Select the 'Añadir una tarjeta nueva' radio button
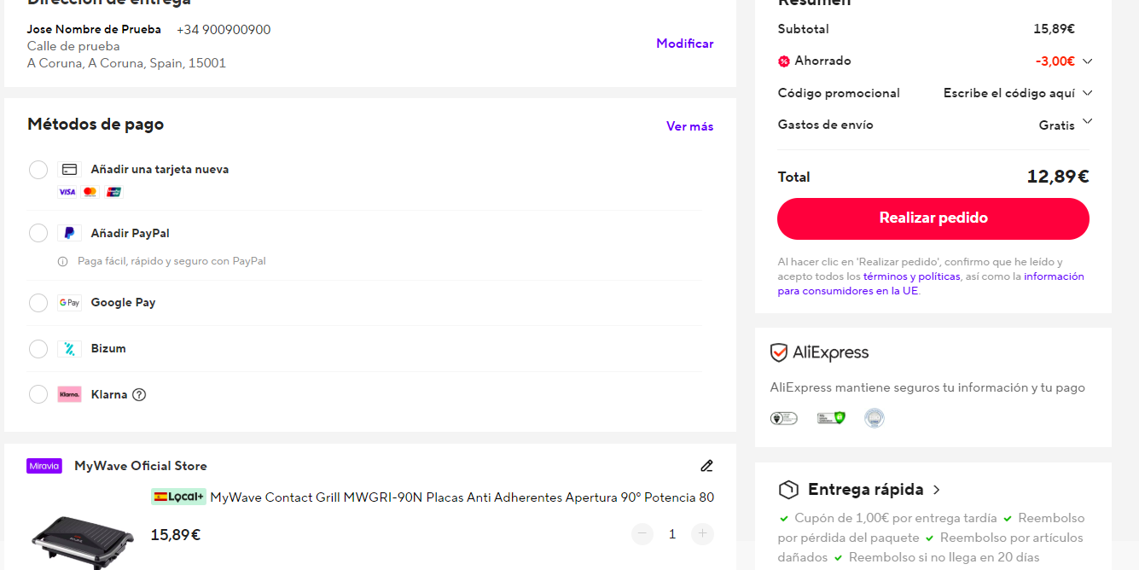This screenshot has height=570, width=1139. [38, 170]
